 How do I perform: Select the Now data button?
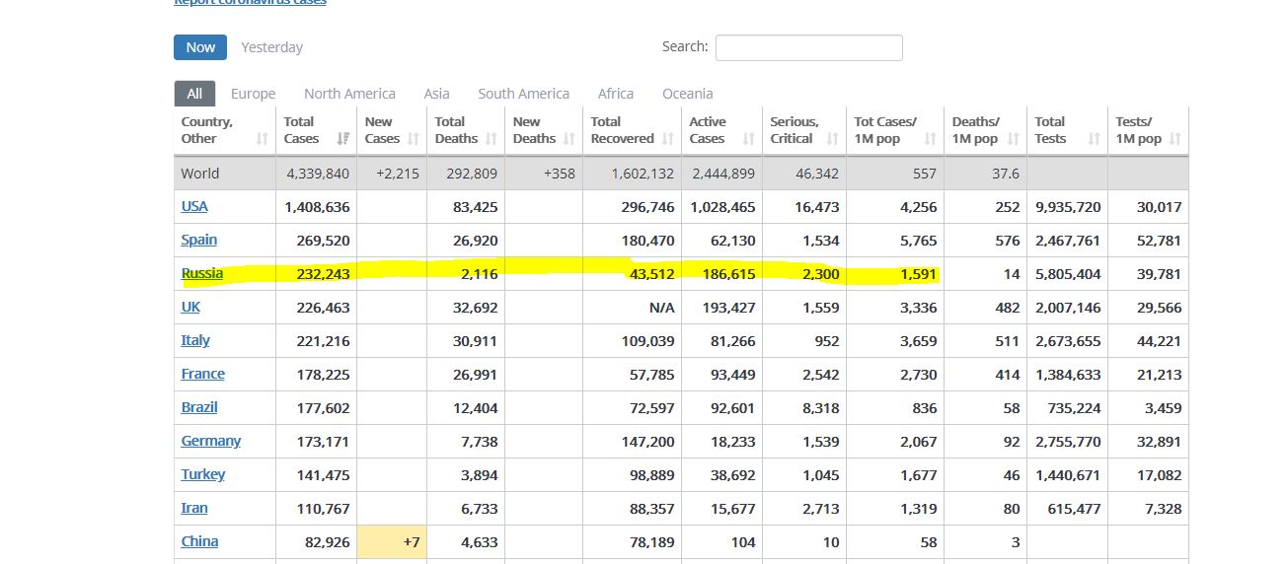point(200,47)
